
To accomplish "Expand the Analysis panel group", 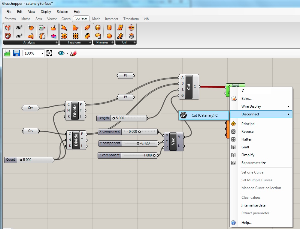I will click(x=56, y=43).
